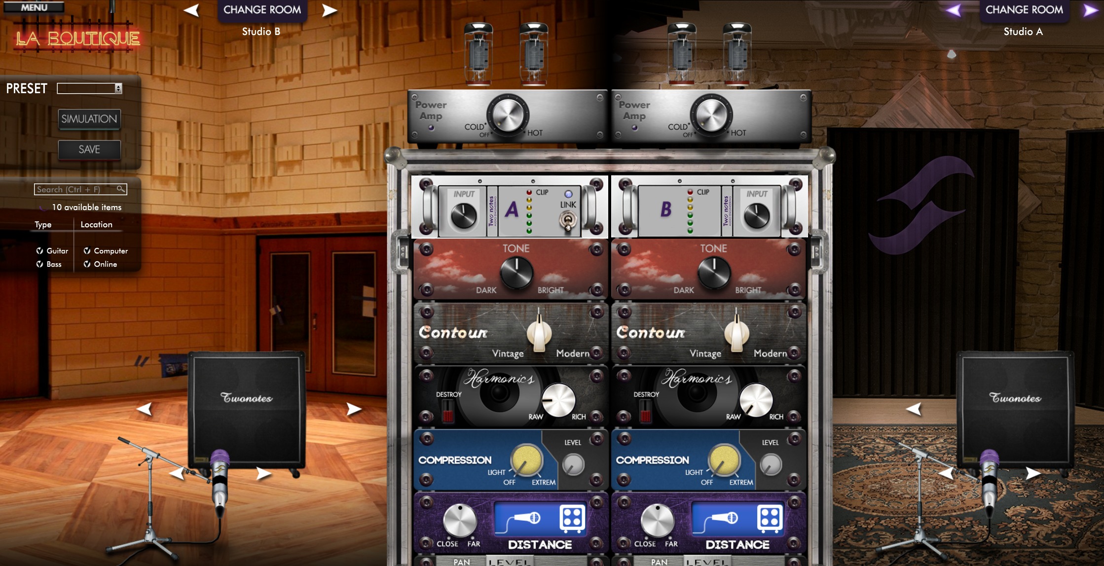Select previous cabinet in Studio A
The height and width of the screenshot is (566, 1104).
[914, 409]
